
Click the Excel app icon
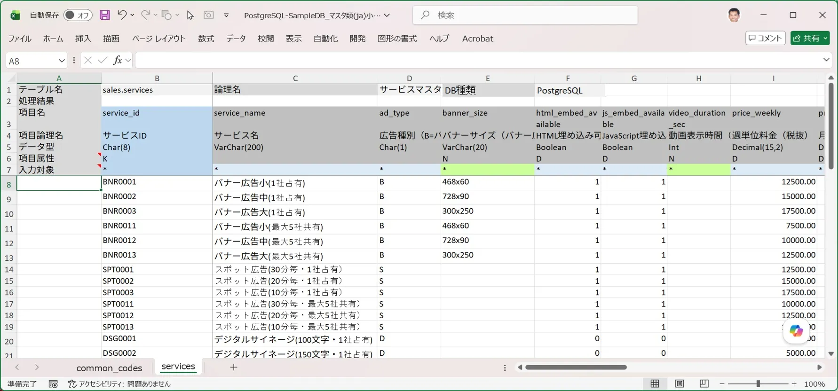click(15, 15)
